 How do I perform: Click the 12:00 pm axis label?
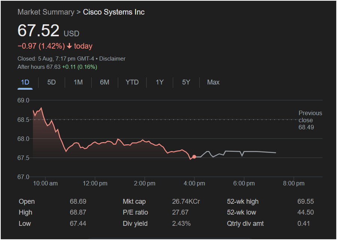[x=95, y=184]
